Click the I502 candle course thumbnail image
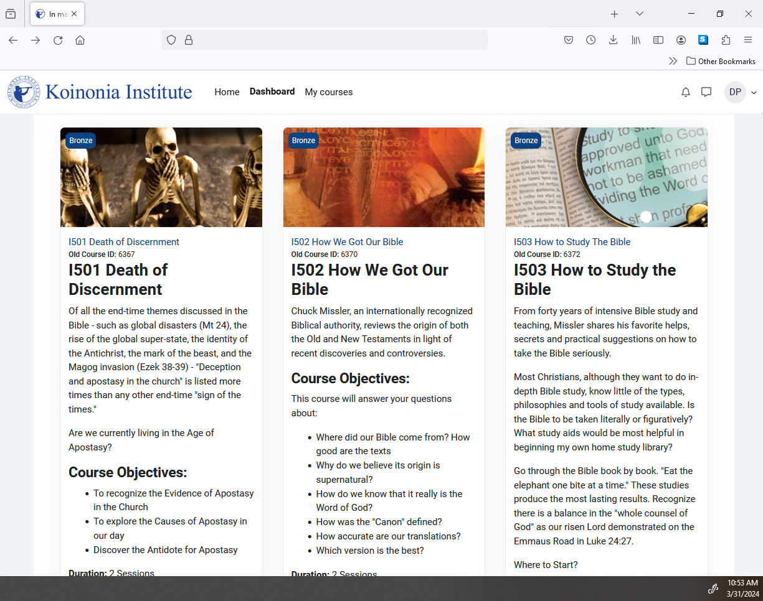 (384, 177)
